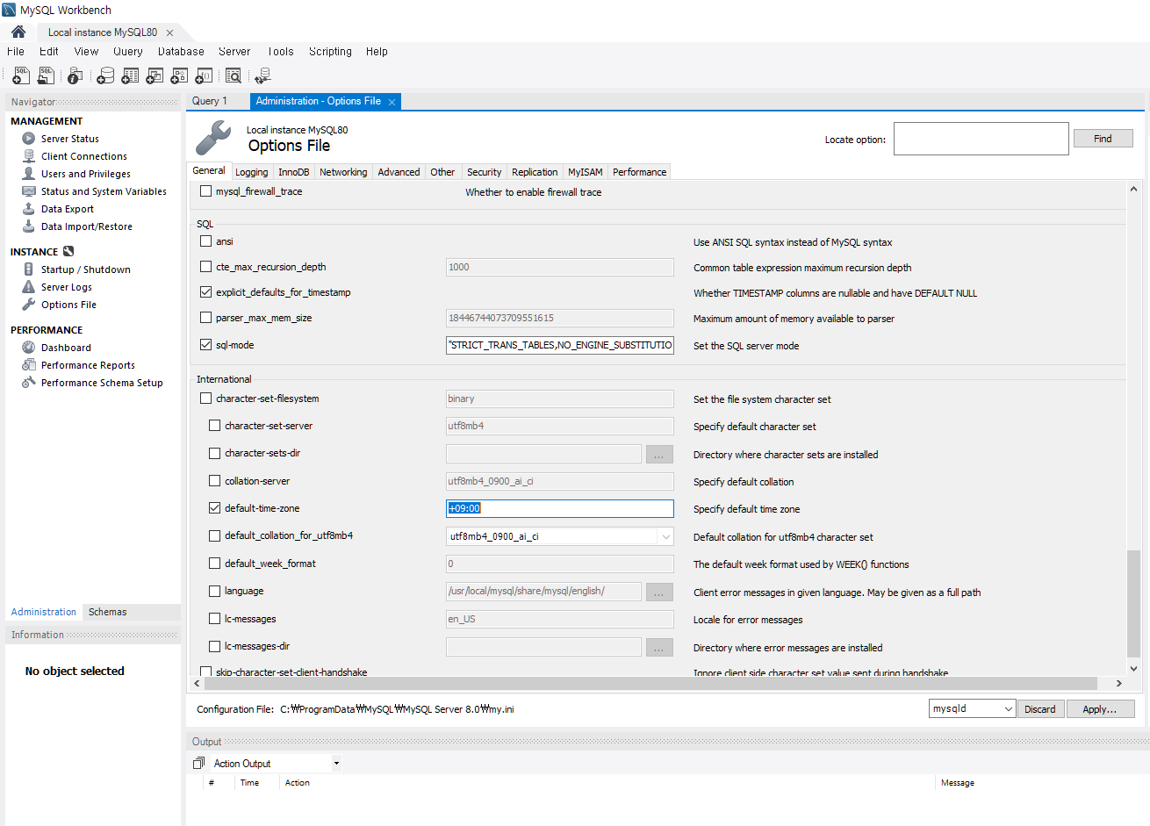Screen dimensions: 1150x826
Task: Open the Server menu
Action: coord(234,52)
